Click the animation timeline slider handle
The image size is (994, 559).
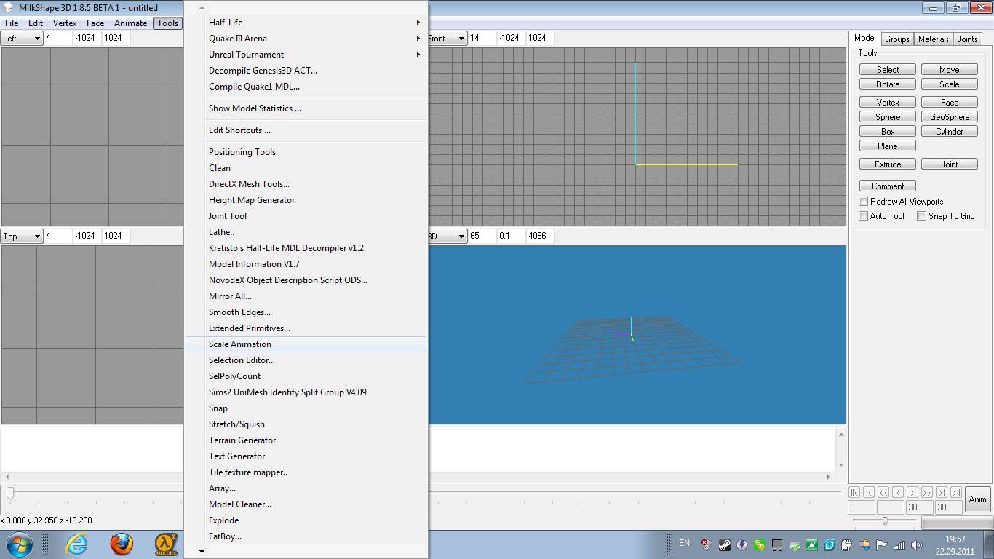click(x=9, y=493)
